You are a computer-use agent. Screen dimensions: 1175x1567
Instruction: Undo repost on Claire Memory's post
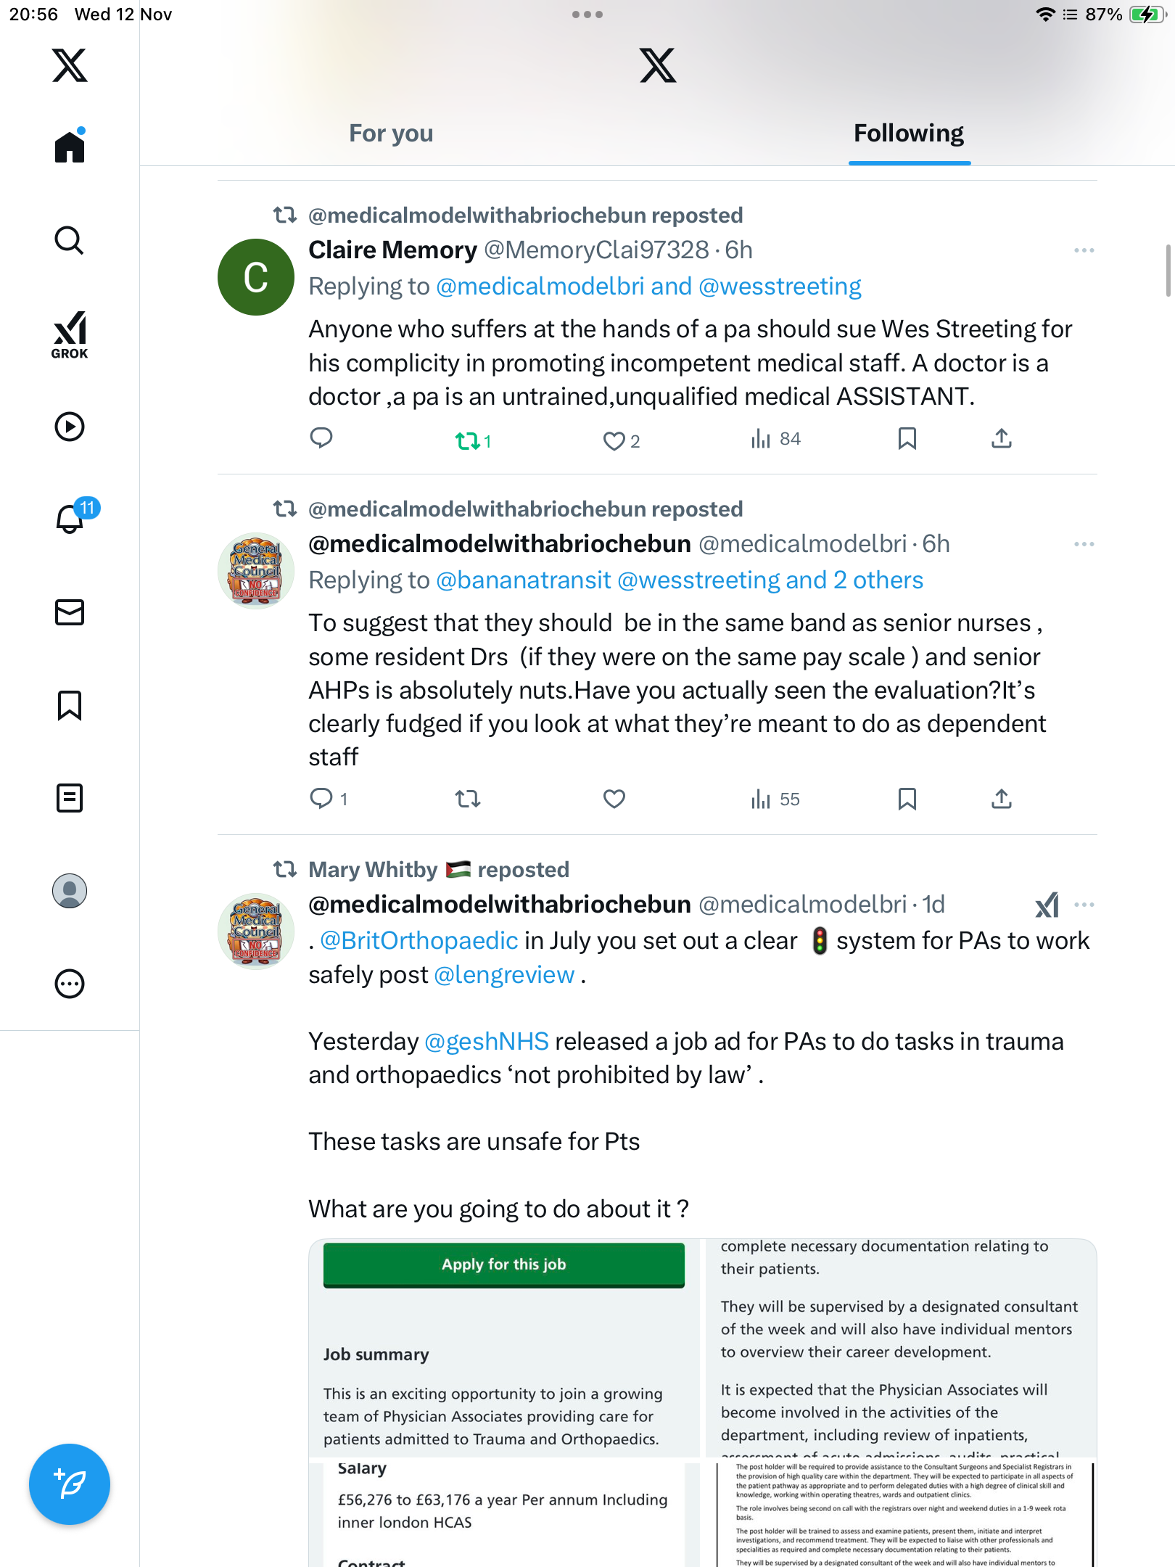tap(468, 440)
